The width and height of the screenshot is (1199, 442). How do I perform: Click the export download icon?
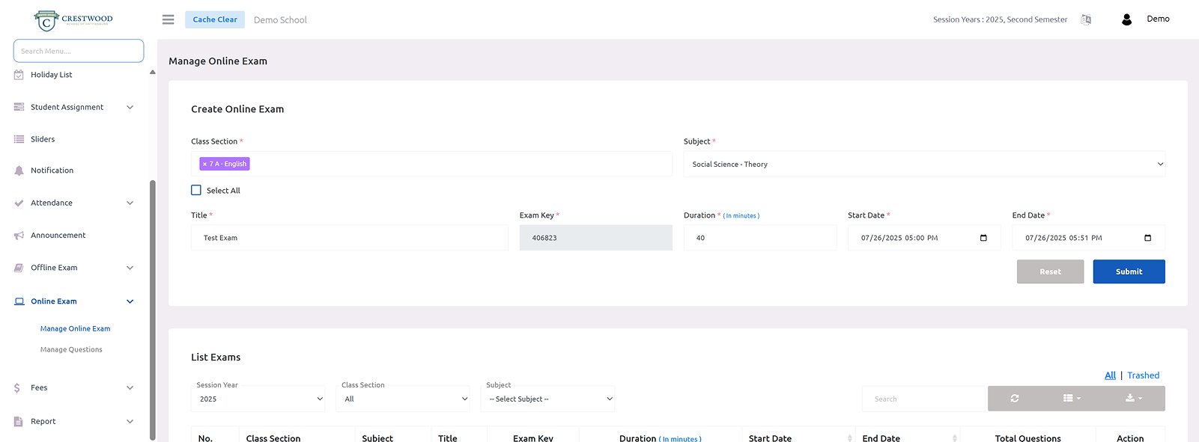point(1133,399)
